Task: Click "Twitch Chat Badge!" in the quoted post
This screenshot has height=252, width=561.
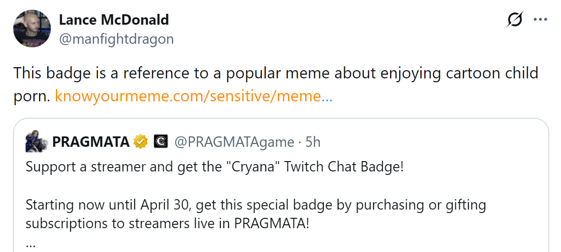Action: coord(344,167)
